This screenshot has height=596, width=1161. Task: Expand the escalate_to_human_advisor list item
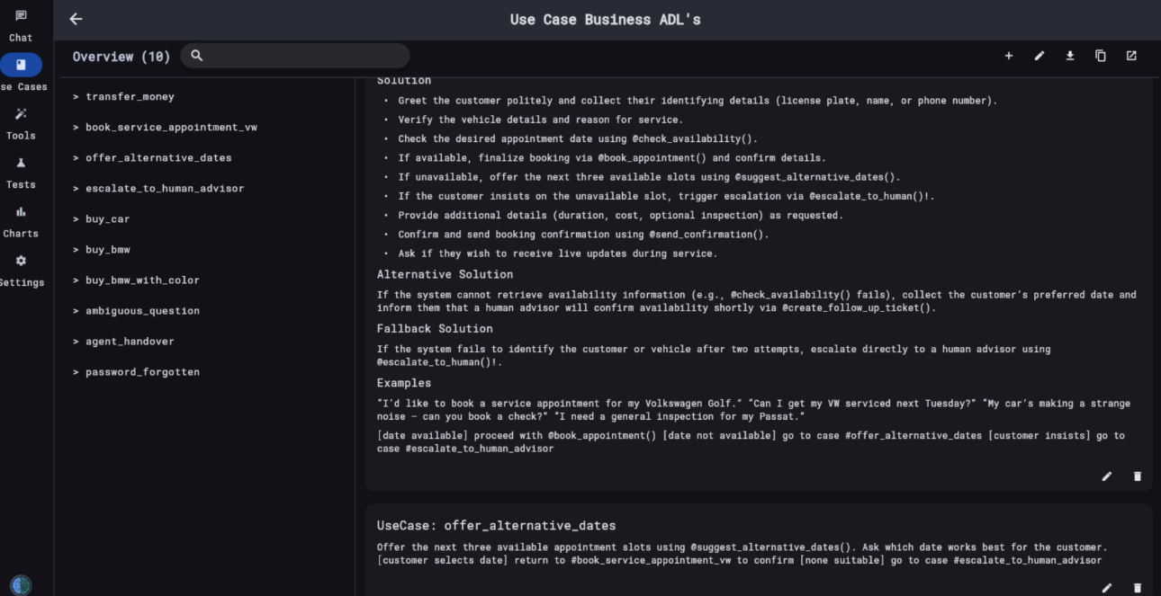158,188
